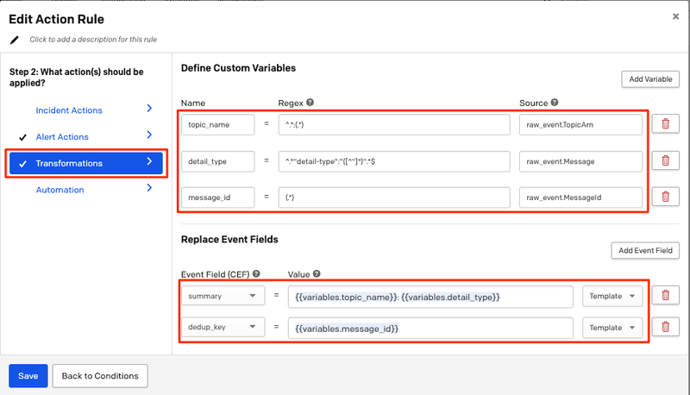Viewport: 690px width, 395px height.
Task: Click the Define Custom Variables heading
Action: [239, 68]
